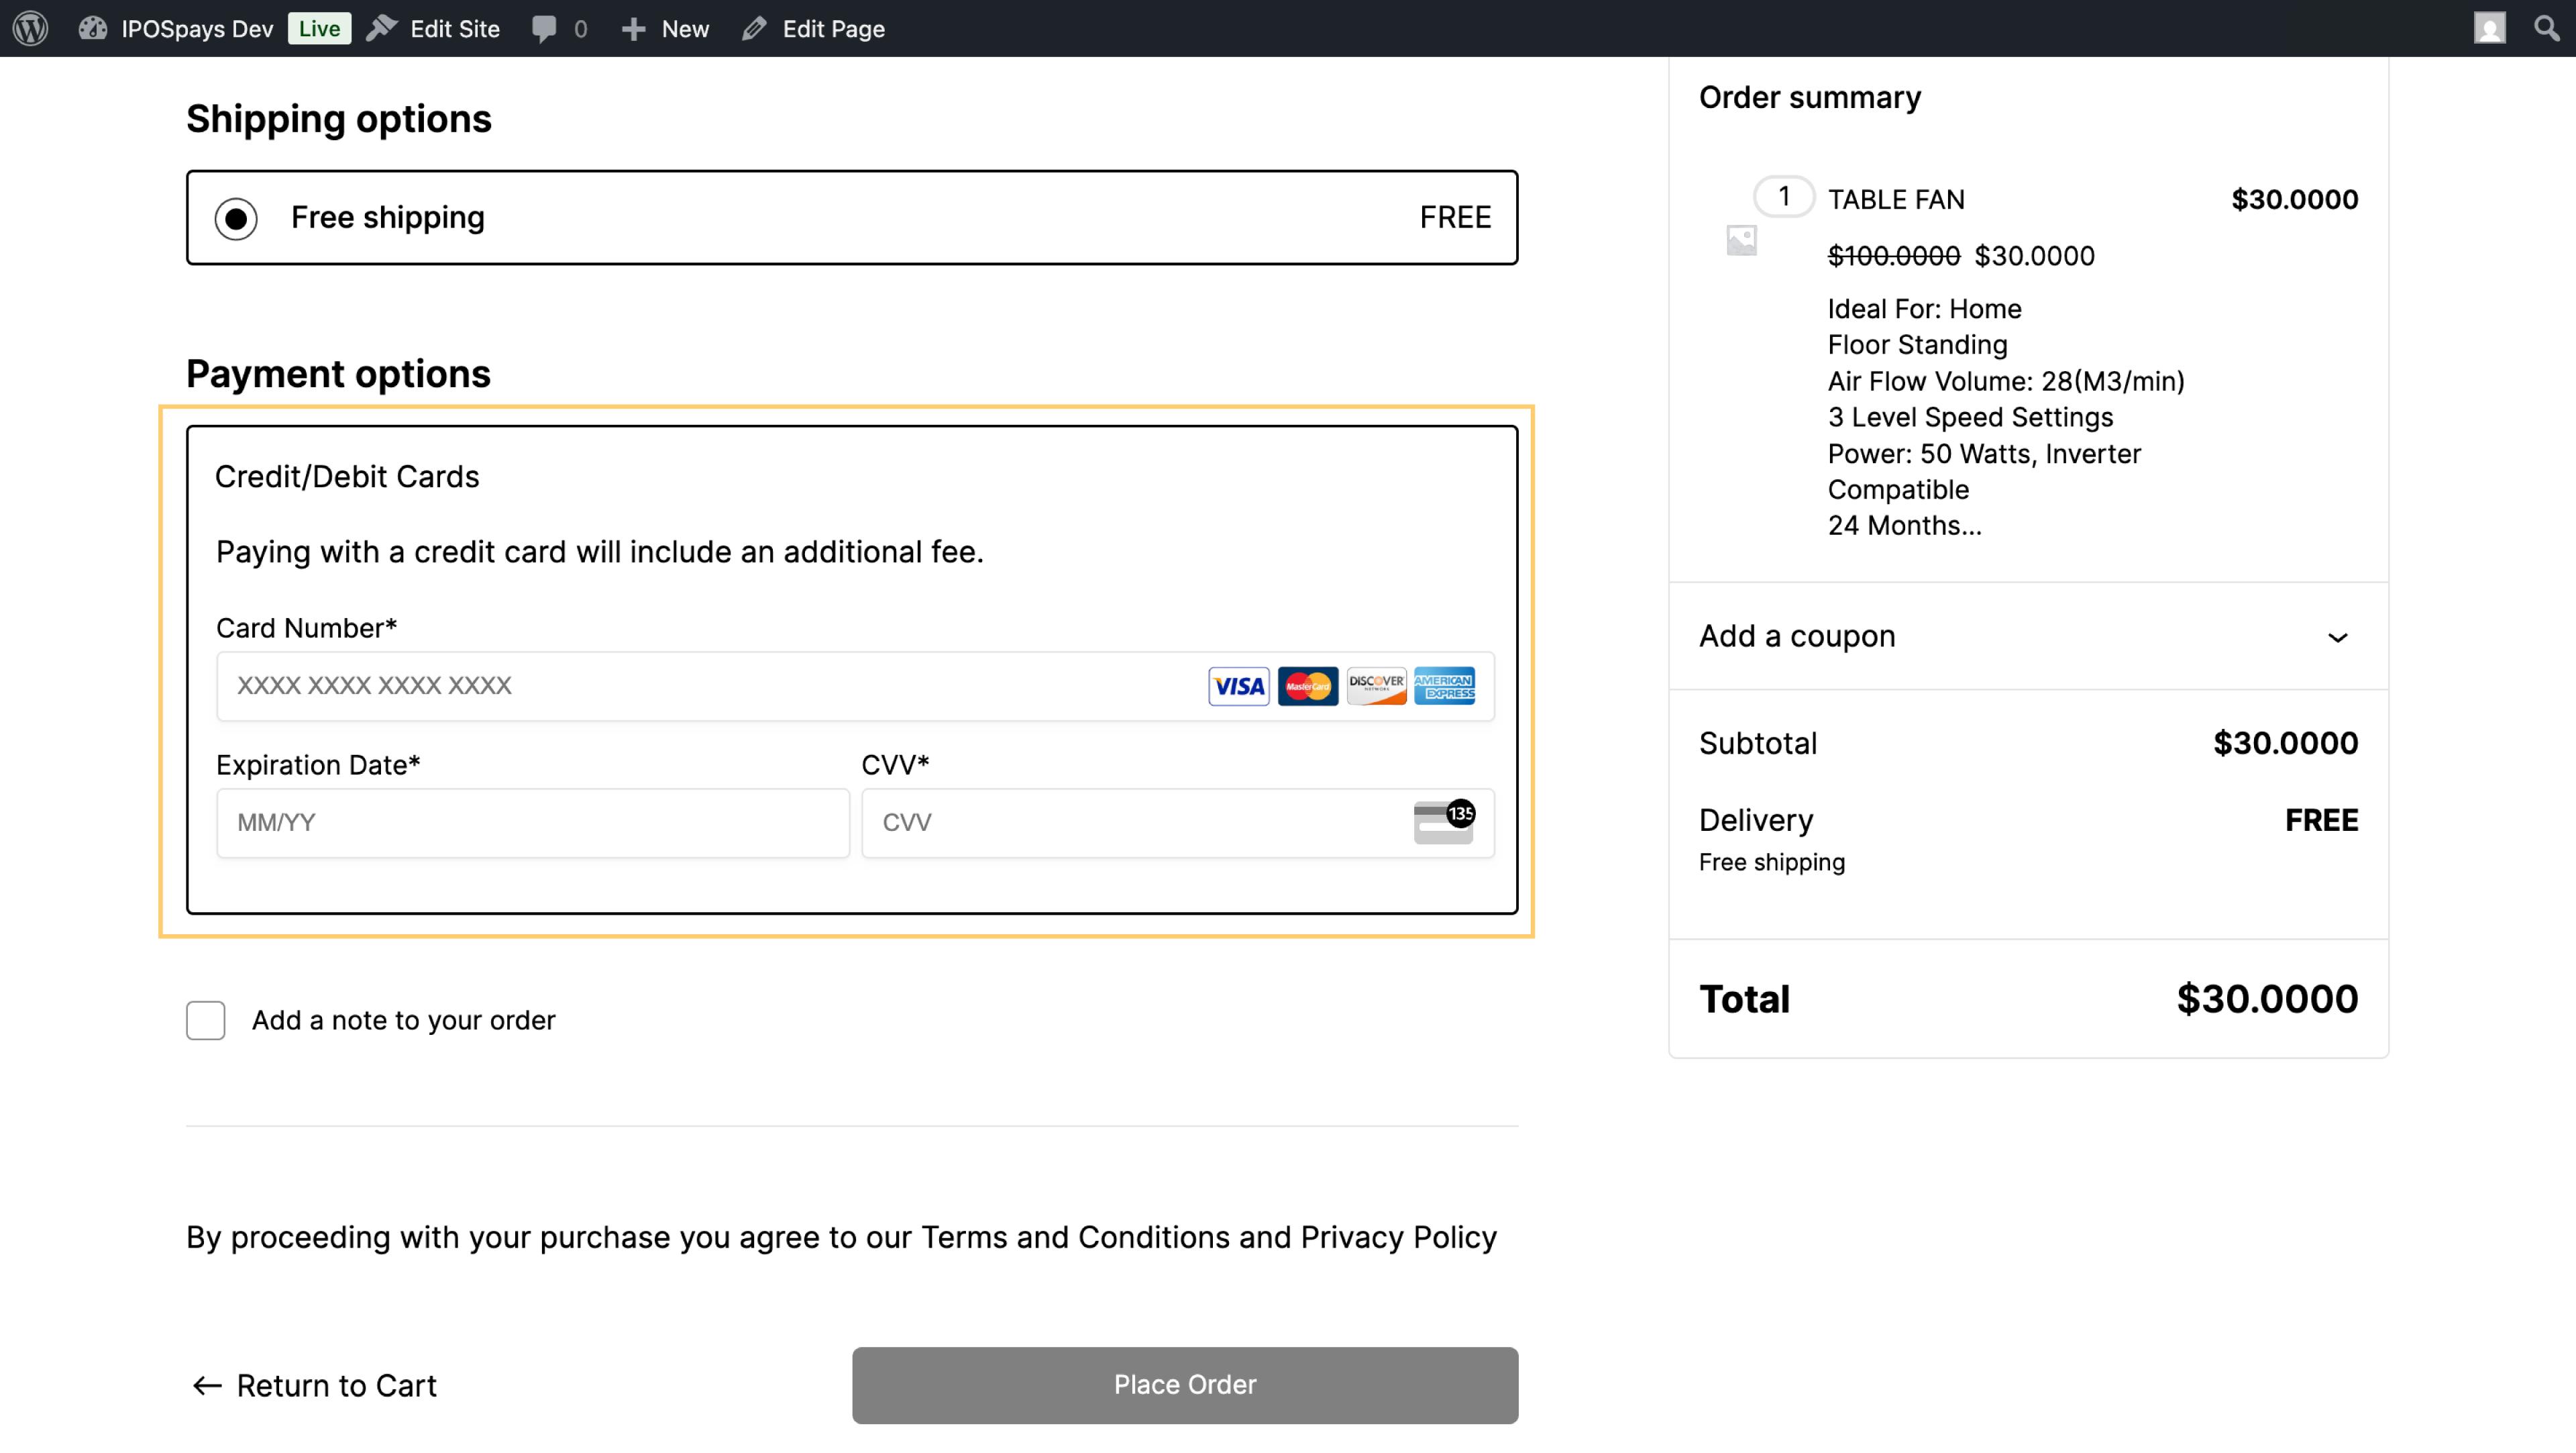
Task: Click the CVV hint card icon
Action: point(1443,823)
